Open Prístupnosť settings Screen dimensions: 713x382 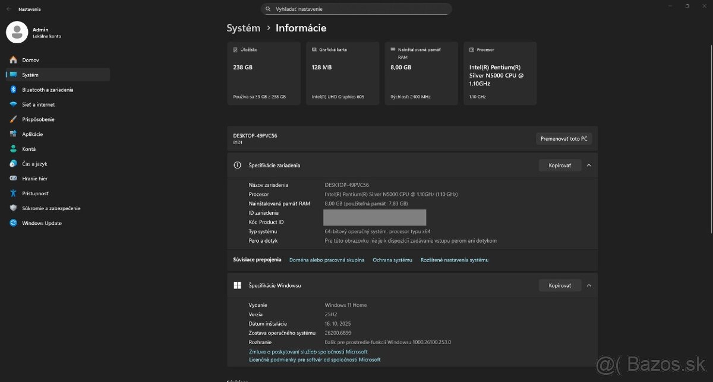pos(39,193)
